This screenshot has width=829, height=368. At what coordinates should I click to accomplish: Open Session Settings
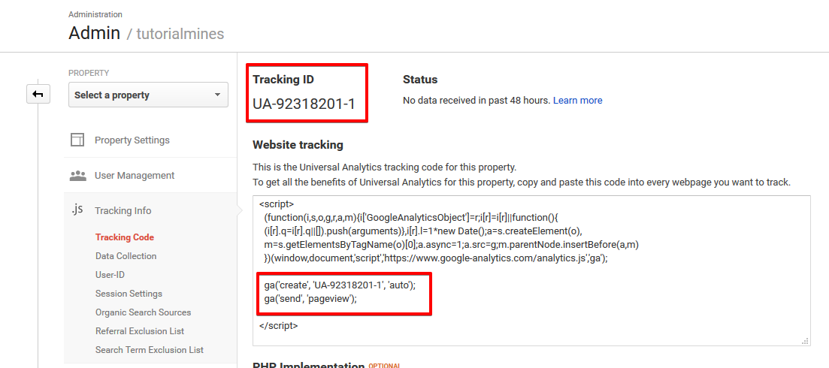(129, 294)
